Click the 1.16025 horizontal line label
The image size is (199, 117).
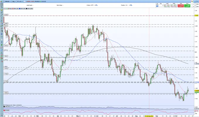(6, 93)
